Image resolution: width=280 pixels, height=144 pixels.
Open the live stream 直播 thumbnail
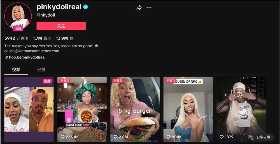tap(29, 109)
